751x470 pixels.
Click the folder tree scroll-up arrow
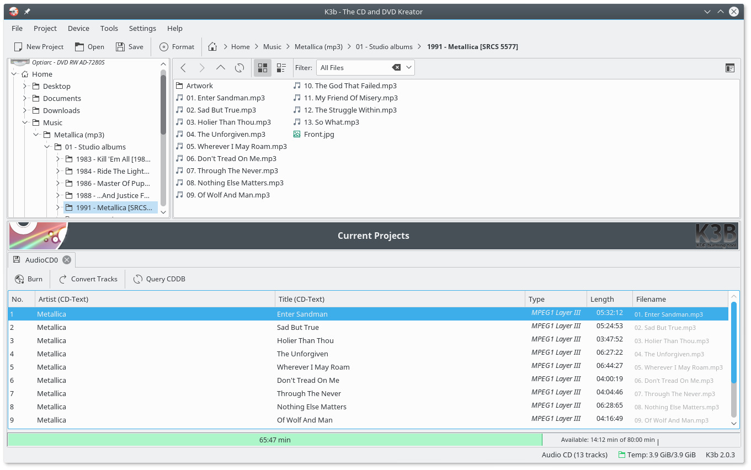[163, 63]
